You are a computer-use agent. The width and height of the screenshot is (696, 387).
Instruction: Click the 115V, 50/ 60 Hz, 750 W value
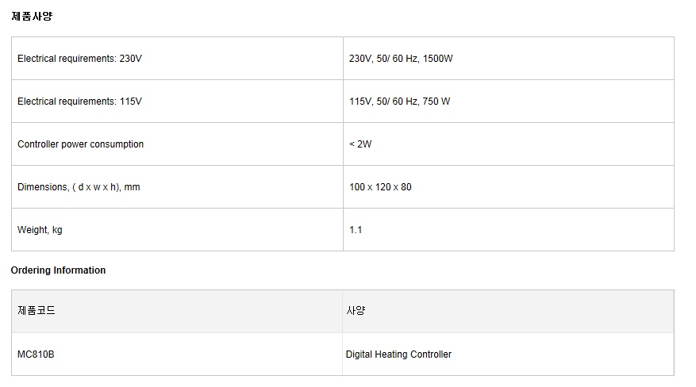[399, 102]
